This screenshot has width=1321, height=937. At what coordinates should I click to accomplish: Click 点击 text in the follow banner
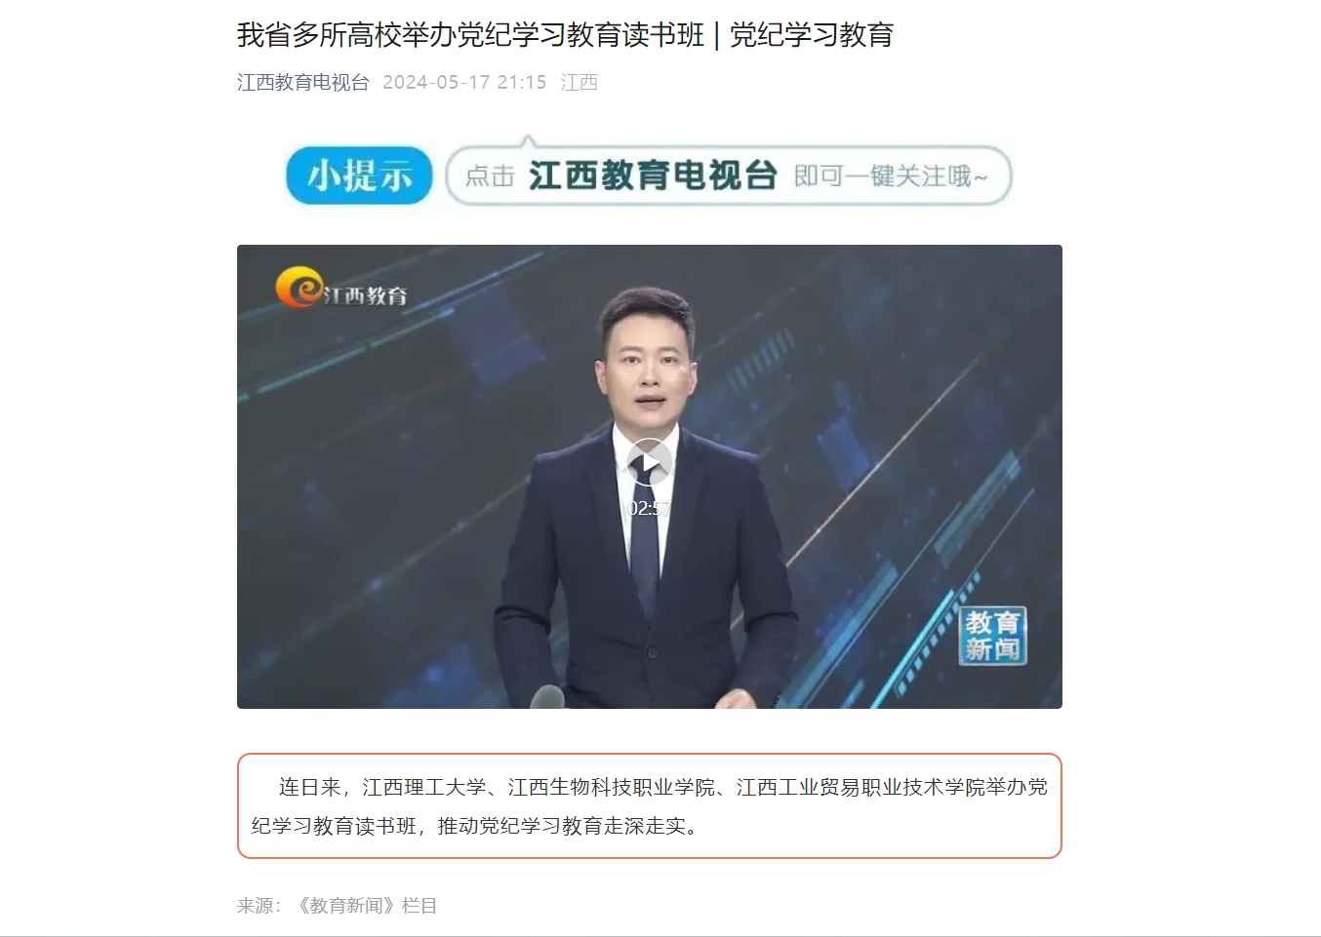pos(490,176)
